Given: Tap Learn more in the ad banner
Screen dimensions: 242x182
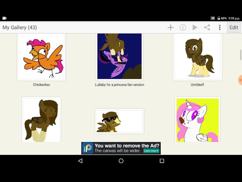Looking at the screenshot, I should (151, 151).
